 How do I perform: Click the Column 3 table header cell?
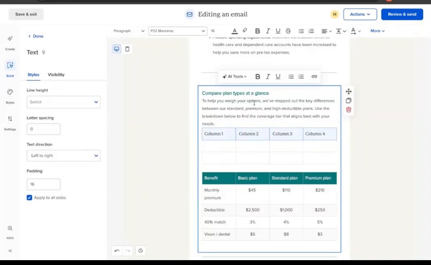click(x=286, y=134)
